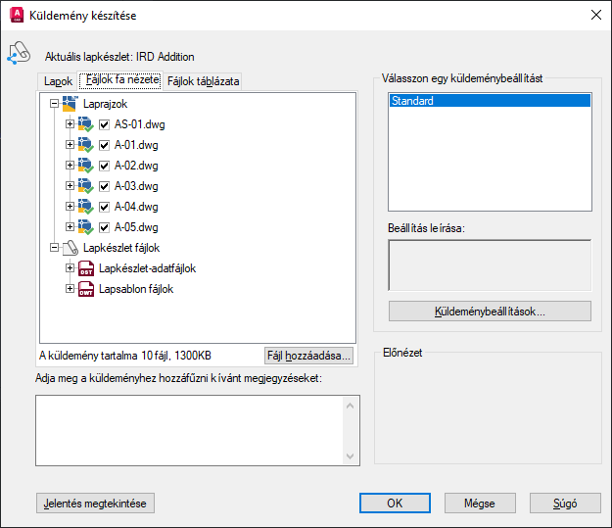The width and height of the screenshot is (612, 528).
Task: Click the Fájl hozzáadása button
Action: 308,356
